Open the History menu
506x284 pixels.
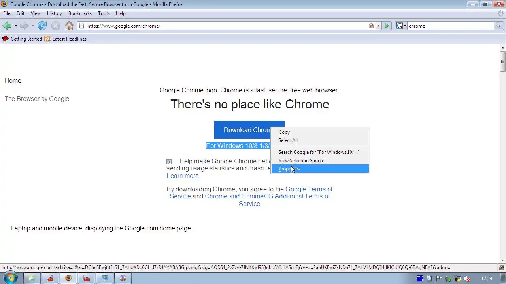pos(55,13)
